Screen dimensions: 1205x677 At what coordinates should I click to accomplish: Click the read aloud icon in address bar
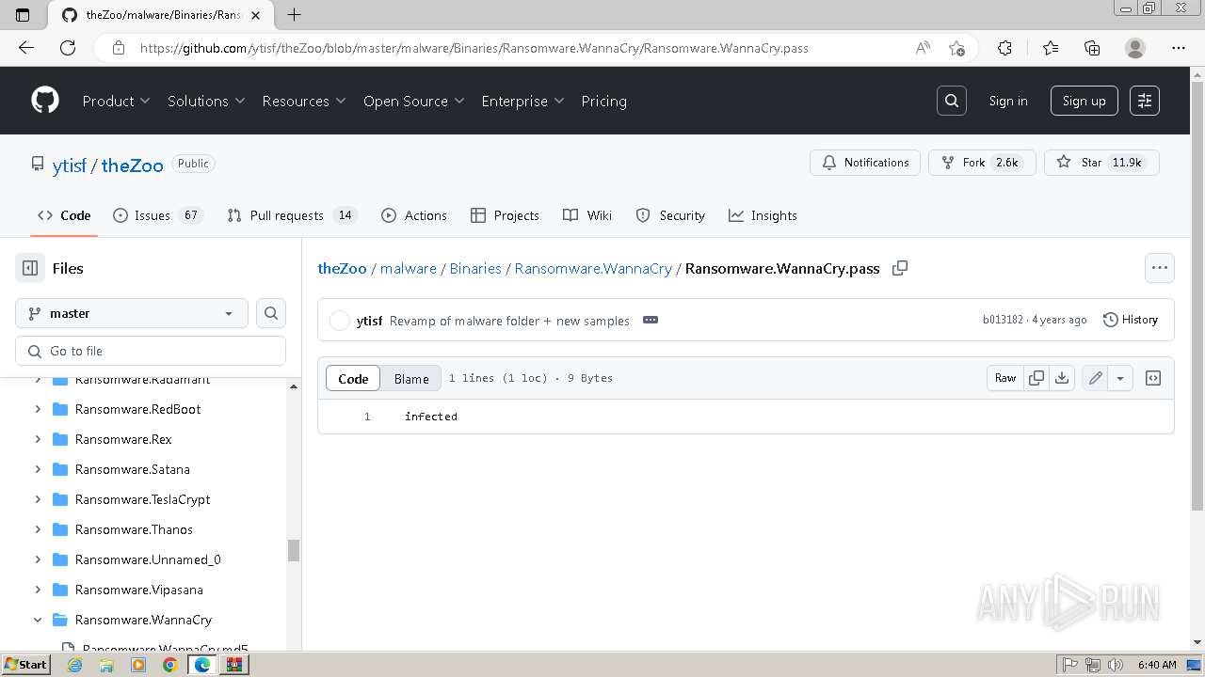click(924, 48)
